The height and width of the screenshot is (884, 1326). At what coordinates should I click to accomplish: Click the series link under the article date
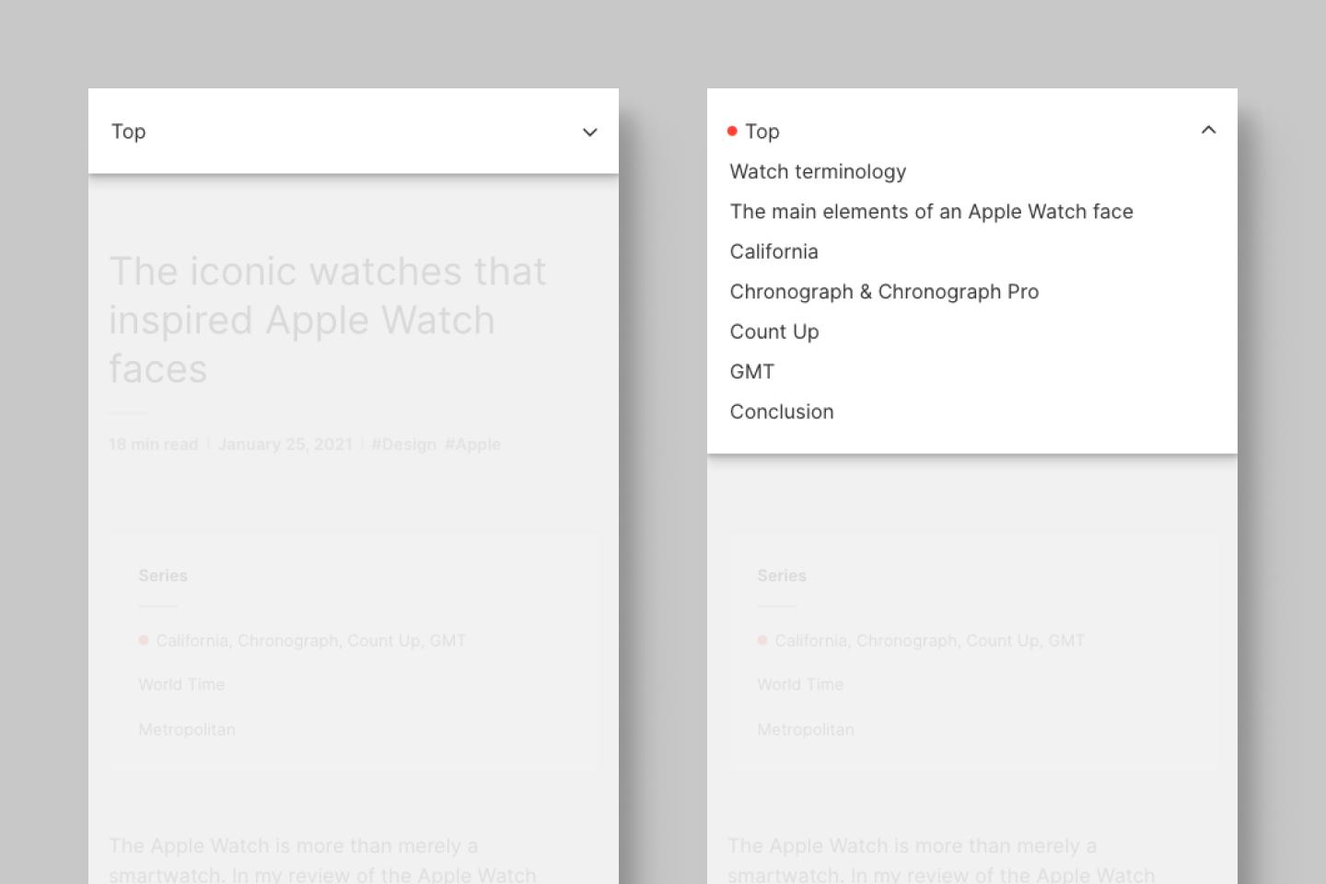(310, 640)
